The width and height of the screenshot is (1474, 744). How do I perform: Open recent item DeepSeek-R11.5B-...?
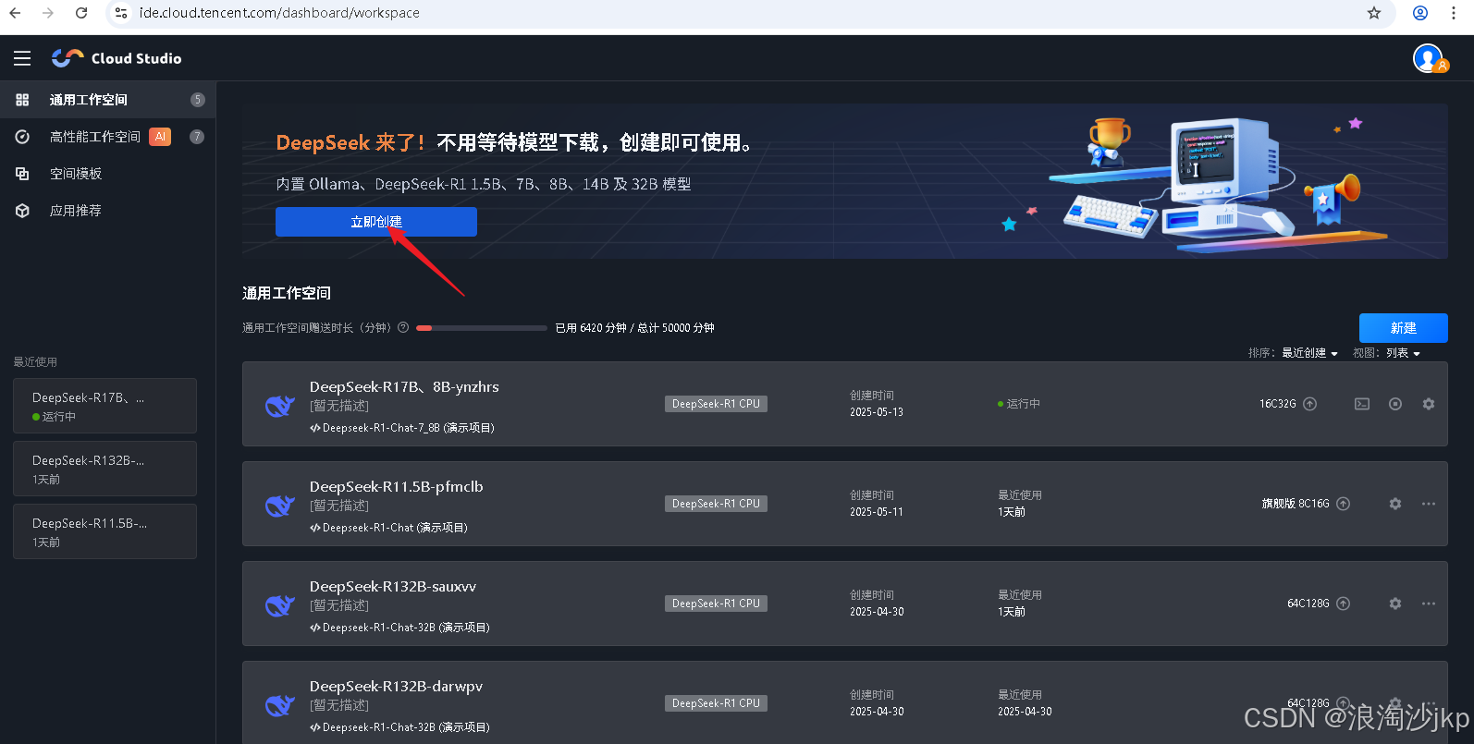coord(104,531)
